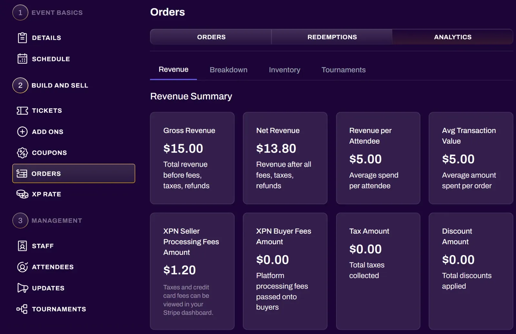Screen dimensions: 516x334
Task: Click the Orders list icon
Action: [x=22, y=174]
